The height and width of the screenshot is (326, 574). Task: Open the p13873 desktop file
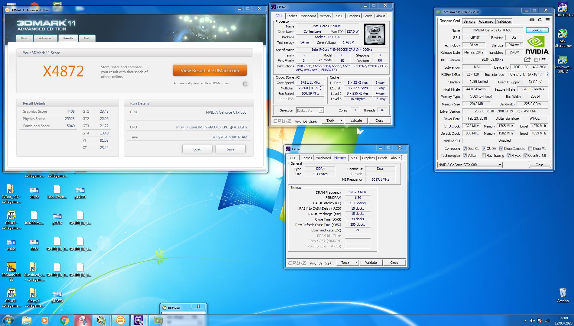tap(57, 296)
